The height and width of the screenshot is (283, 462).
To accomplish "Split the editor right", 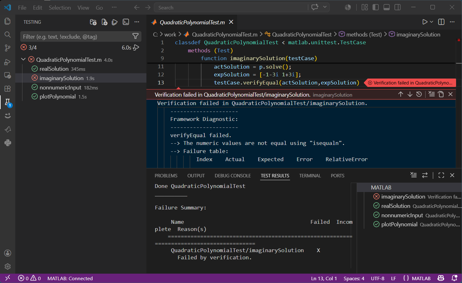I will (x=441, y=22).
